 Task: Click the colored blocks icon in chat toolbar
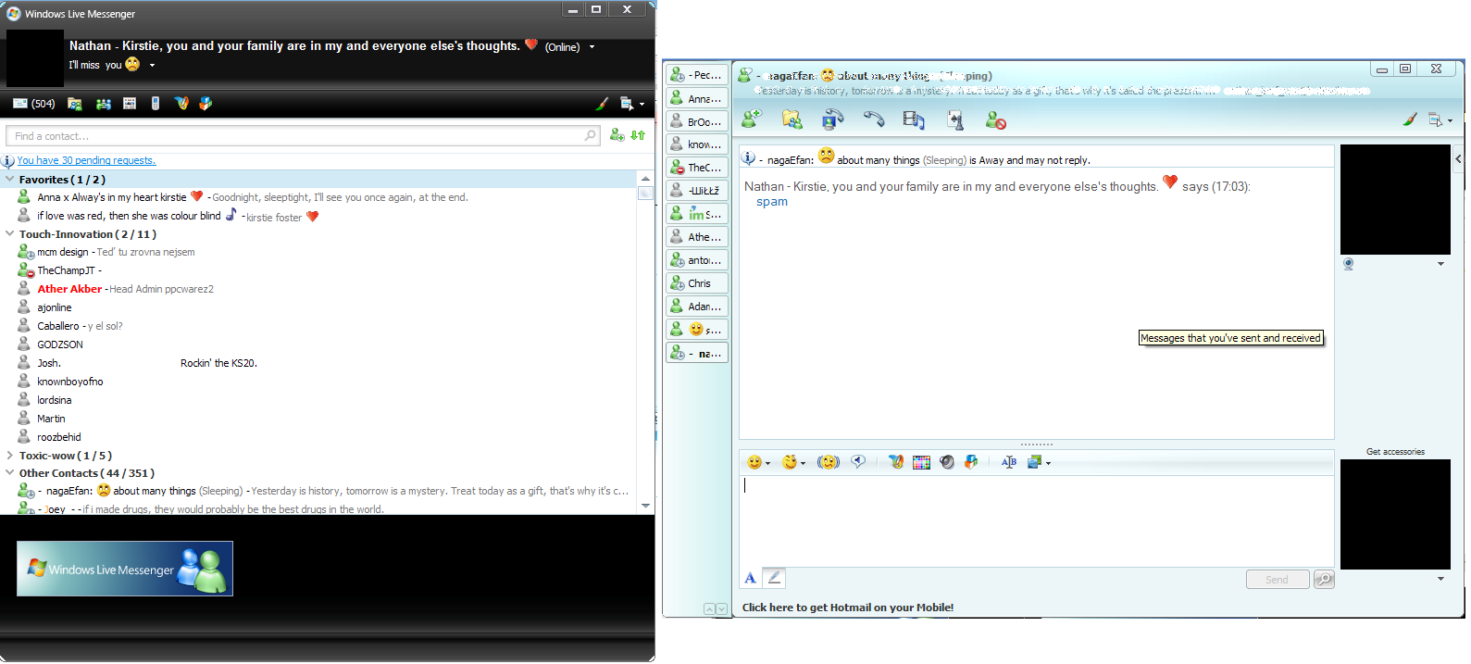[x=971, y=462]
